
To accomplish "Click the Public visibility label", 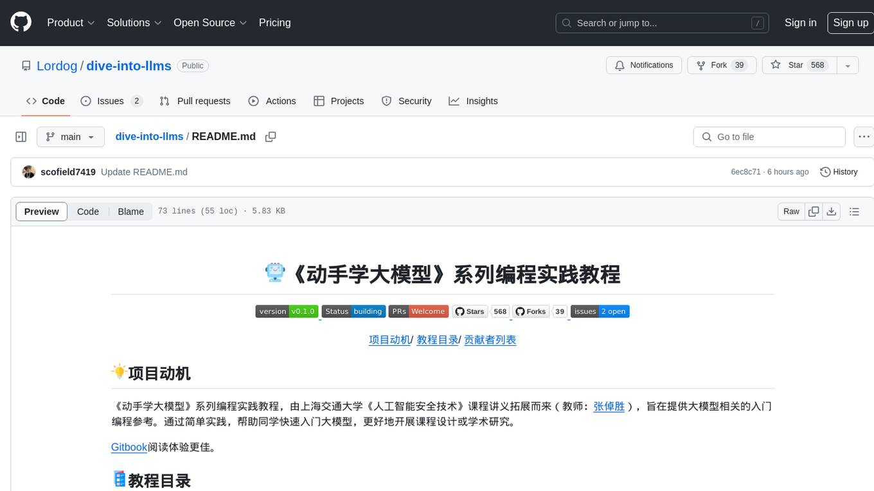I will click(x=193, y=66).
